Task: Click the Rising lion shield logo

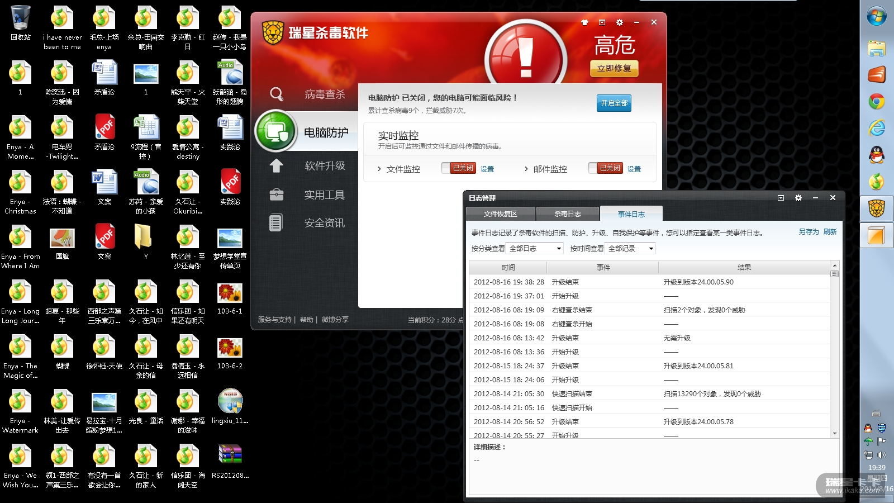Action: point(273,32)
